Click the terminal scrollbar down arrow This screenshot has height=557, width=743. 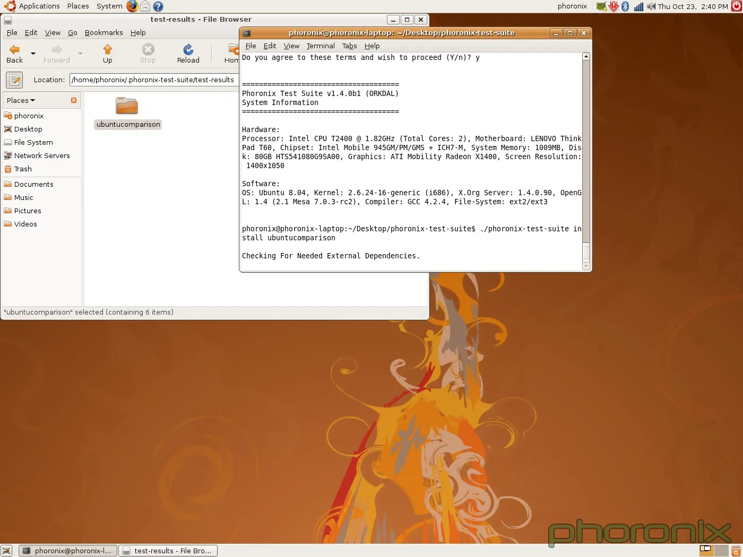(586, 266)
